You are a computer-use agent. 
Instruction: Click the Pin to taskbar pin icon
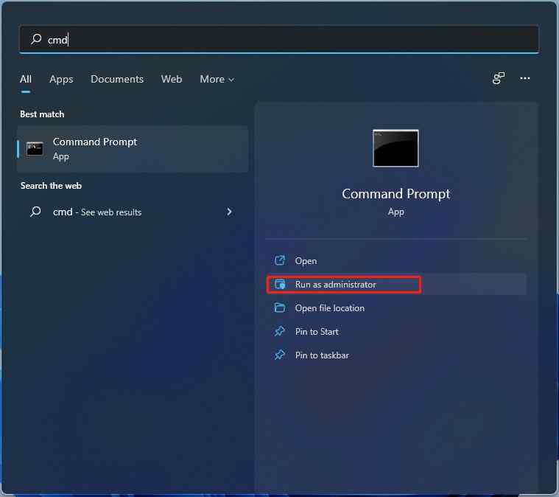280,355
